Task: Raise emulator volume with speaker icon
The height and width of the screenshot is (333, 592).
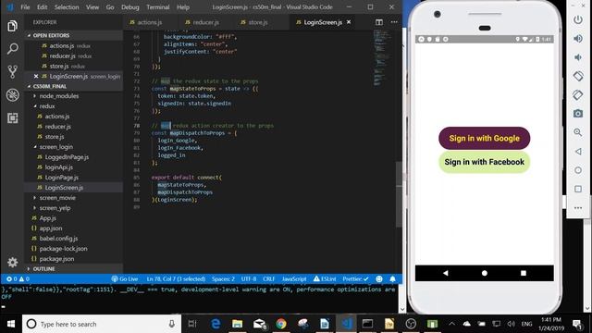Action: 577,39
